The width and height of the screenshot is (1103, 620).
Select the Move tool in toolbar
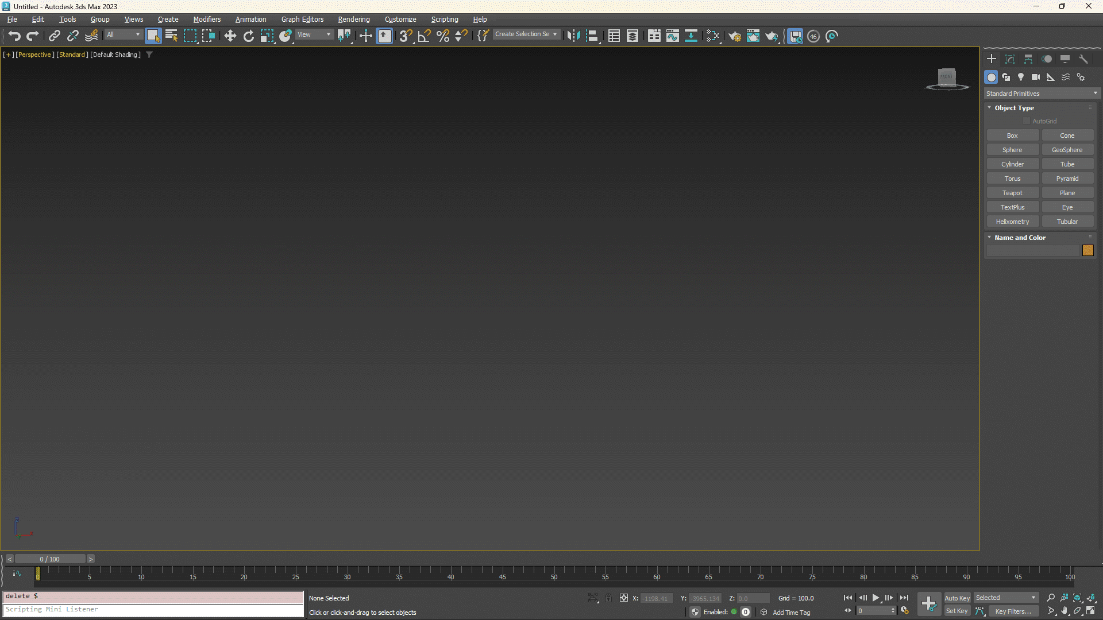point(230,36)
